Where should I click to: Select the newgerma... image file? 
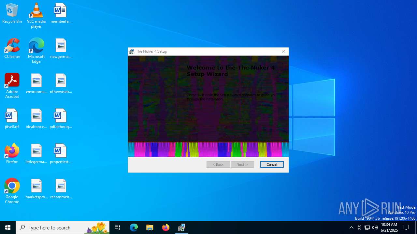point(61,49)
